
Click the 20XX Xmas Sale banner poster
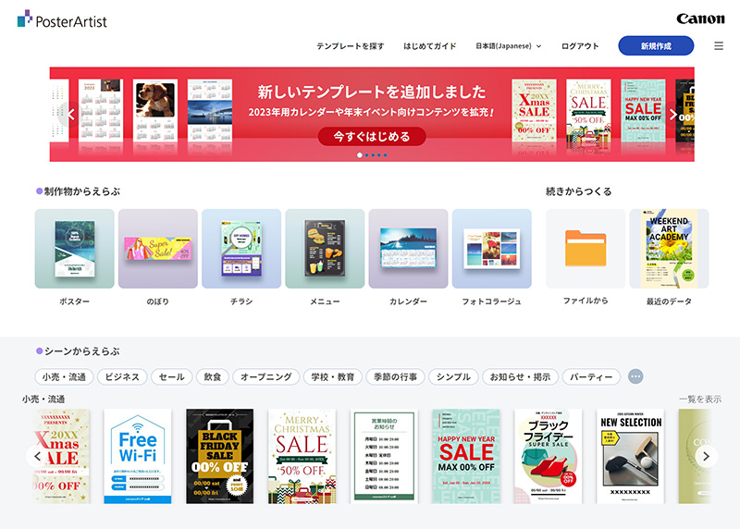tap(535, 110)
